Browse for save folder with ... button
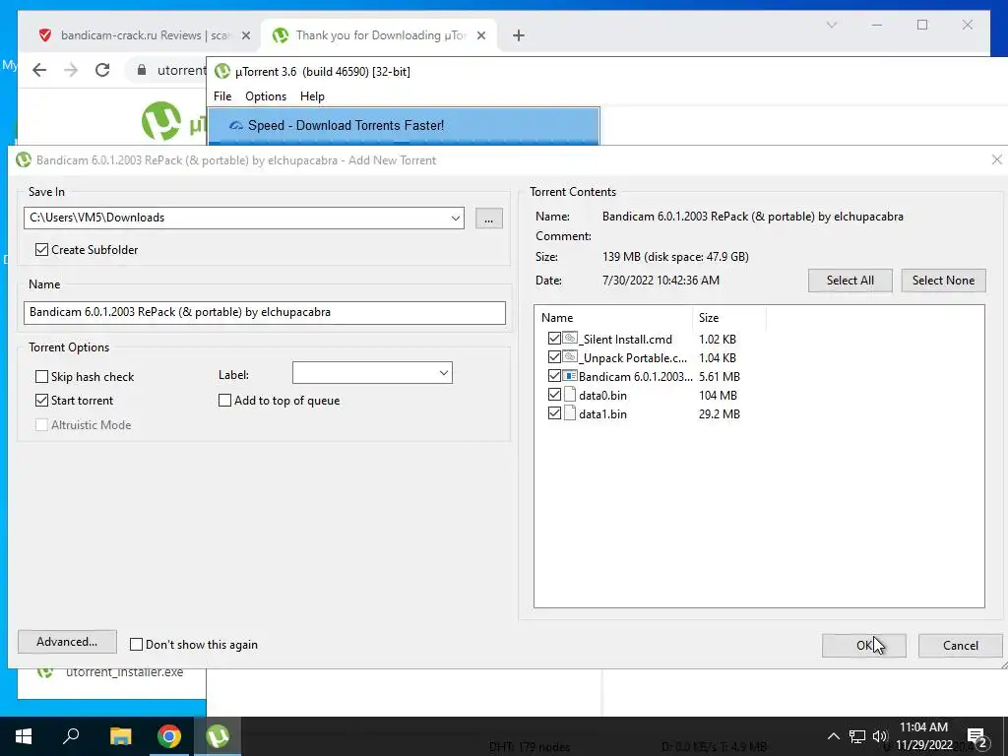The height and width of the screenshot is (756, 1008). (x=488, y=219)
